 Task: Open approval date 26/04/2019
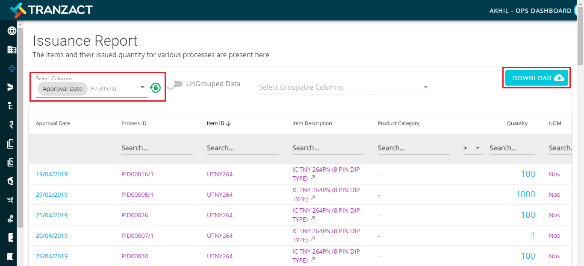(52, 256)
